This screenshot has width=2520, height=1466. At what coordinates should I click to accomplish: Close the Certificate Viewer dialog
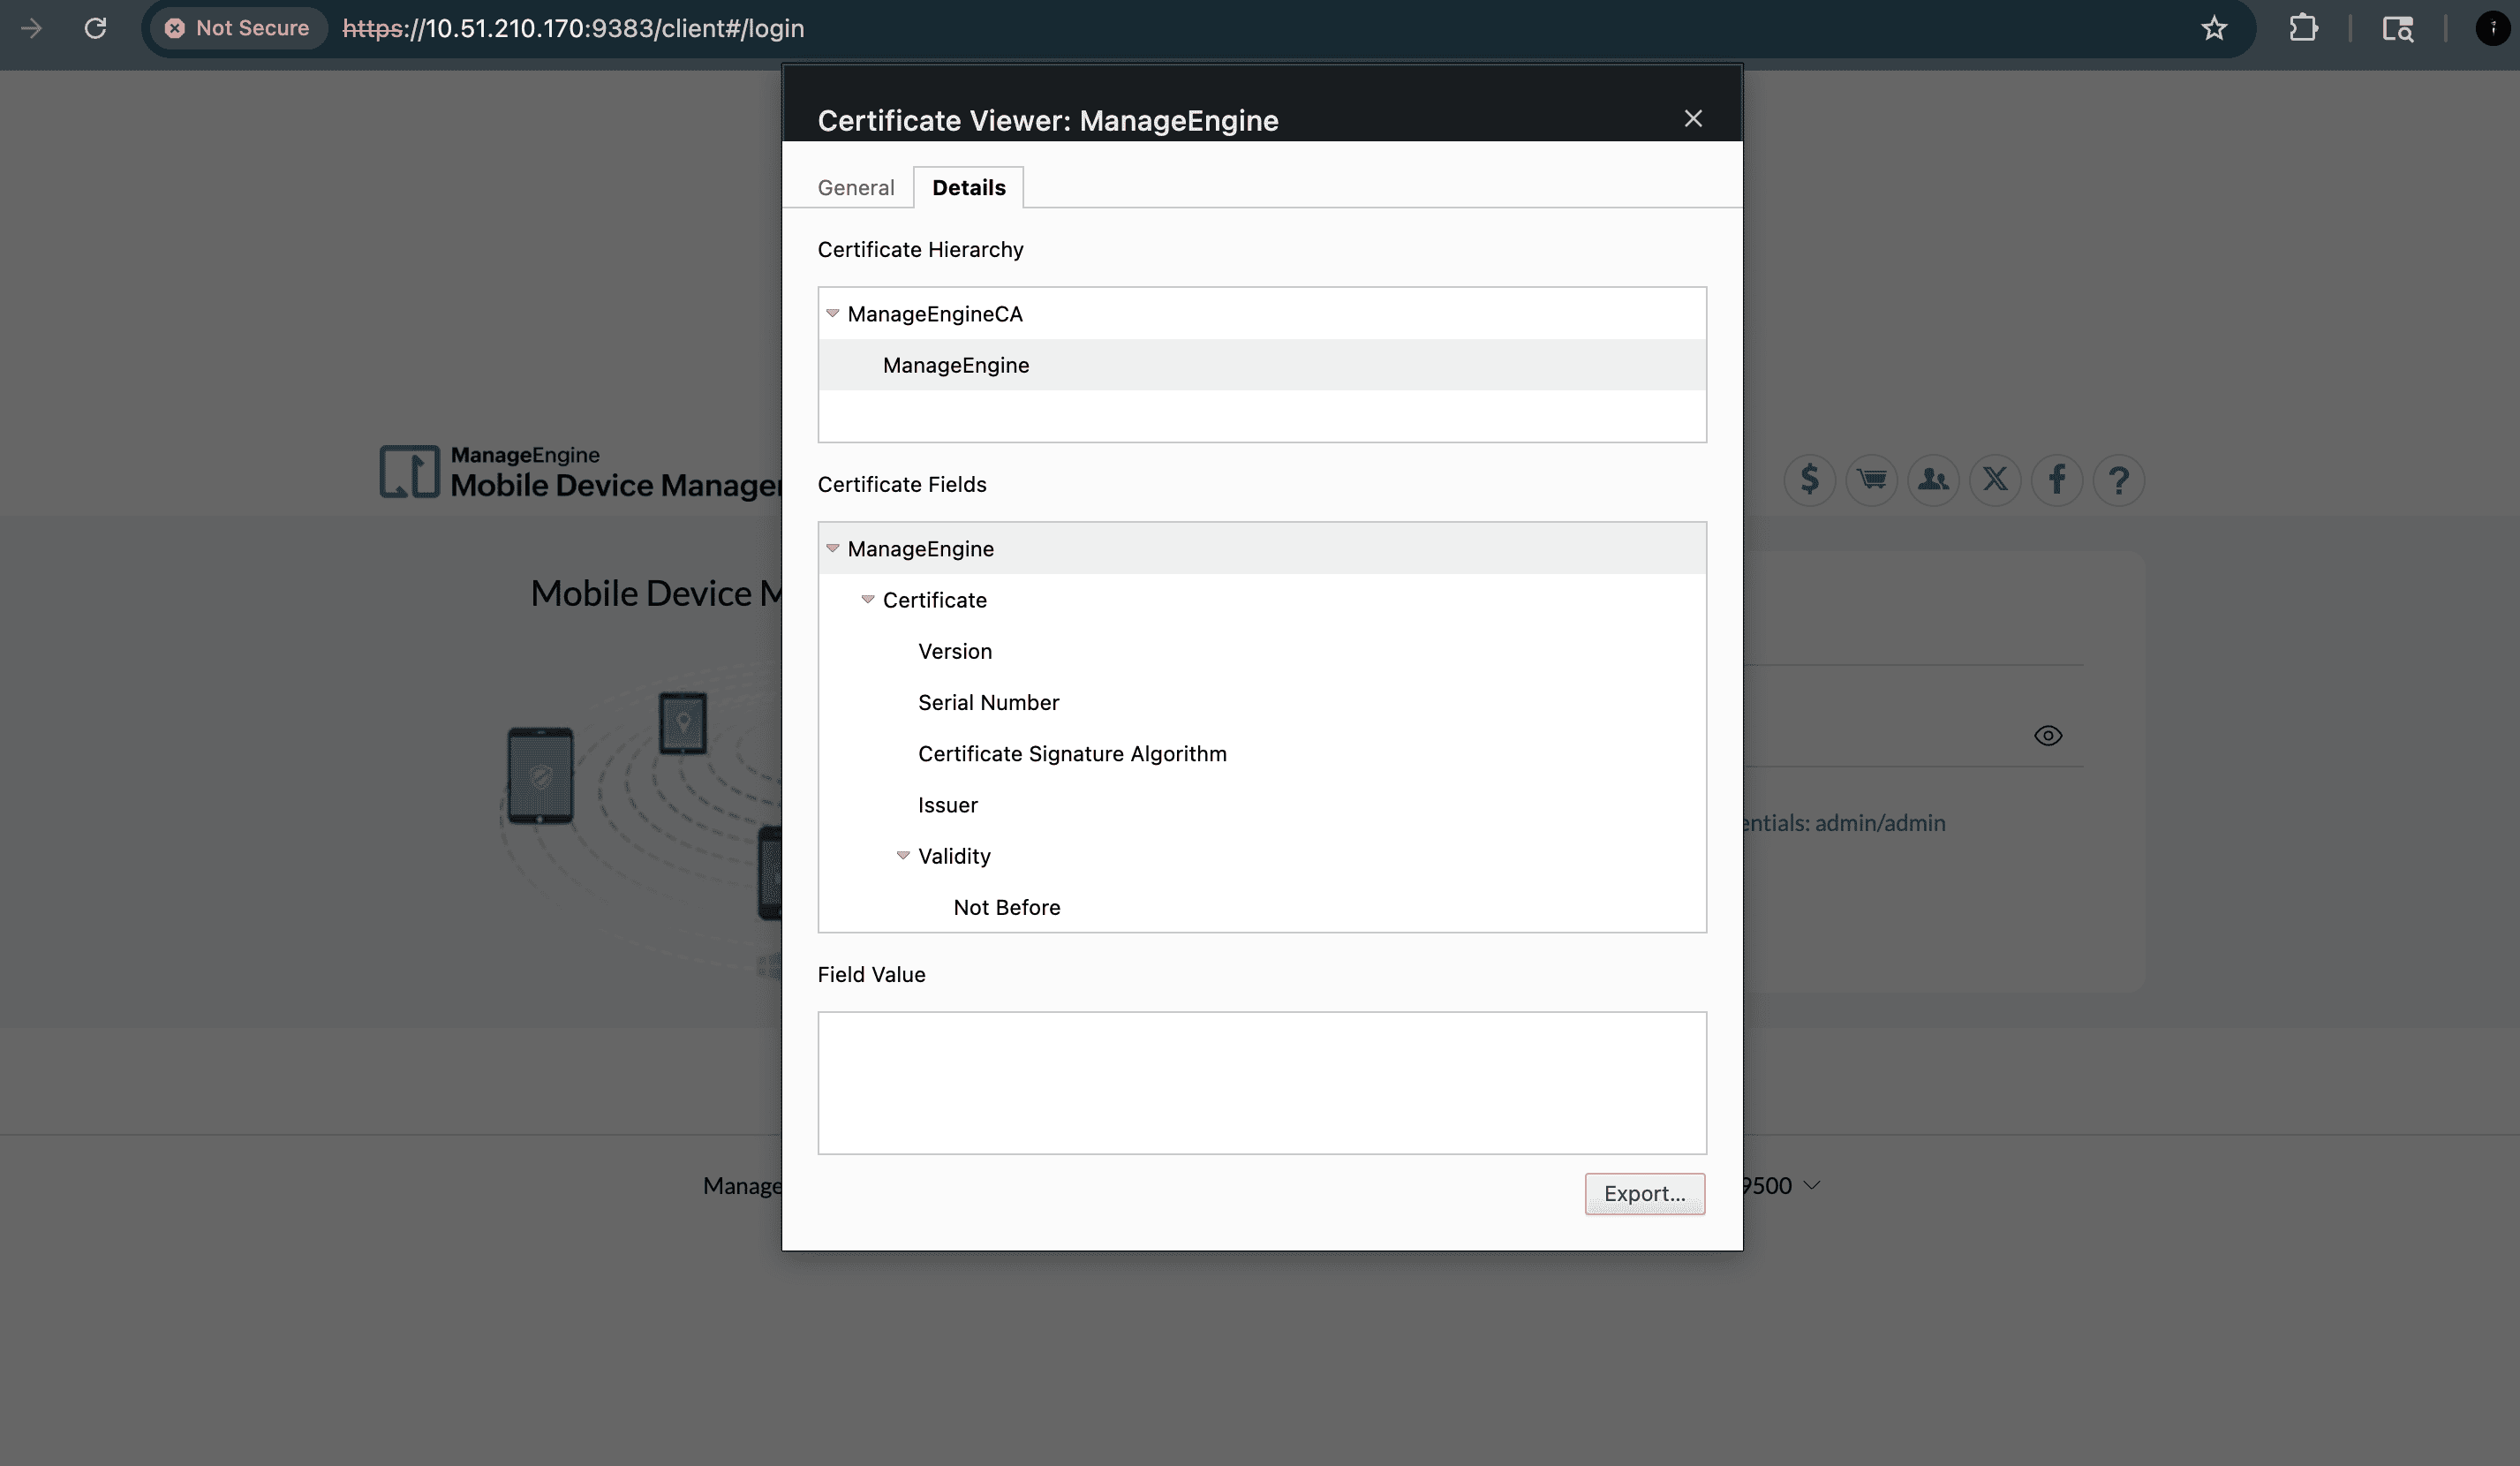(x=1693, y=119)
